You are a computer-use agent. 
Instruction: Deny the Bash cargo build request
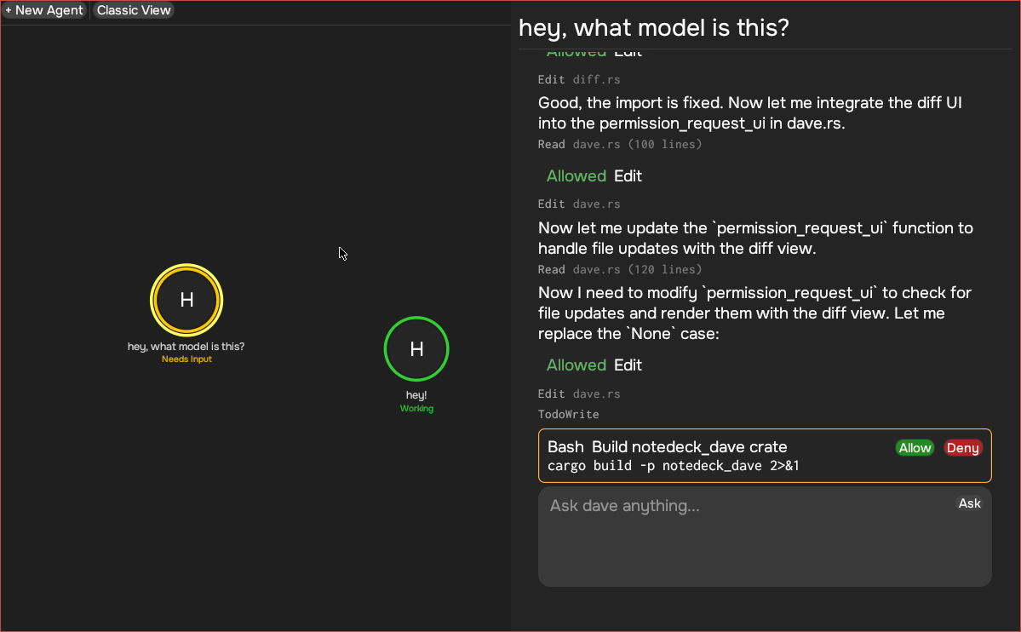[962, 448]
